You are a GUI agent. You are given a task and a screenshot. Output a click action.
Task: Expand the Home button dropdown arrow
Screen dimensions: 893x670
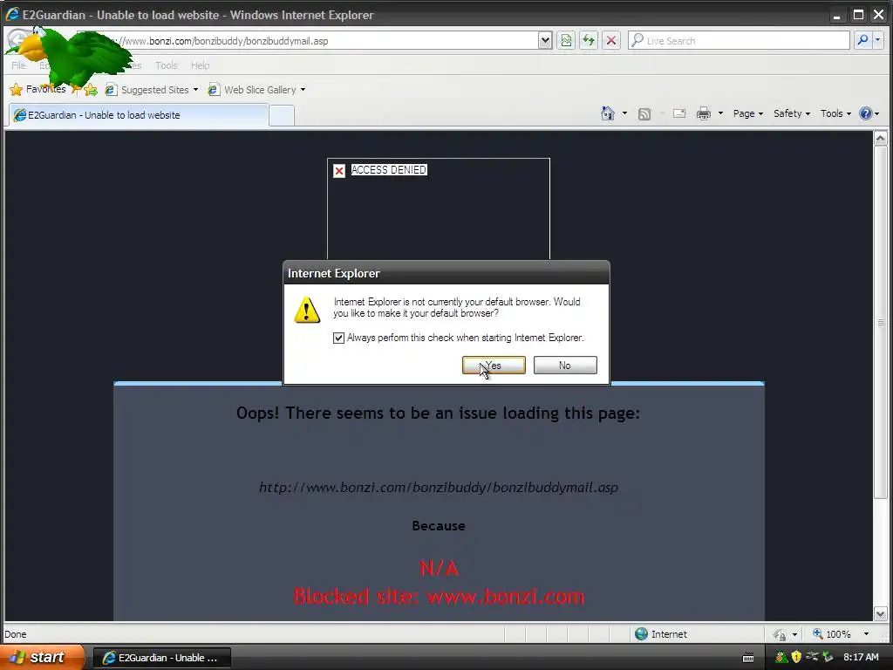point(624,113)
